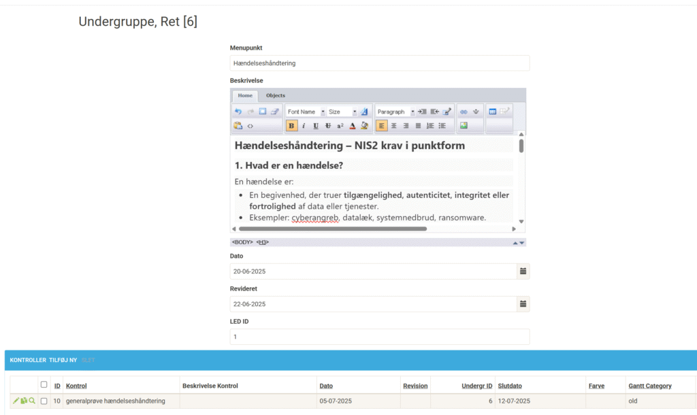Expand the font Size dropdown
Screen dimensions: 697x415
[x=342, y=112]
